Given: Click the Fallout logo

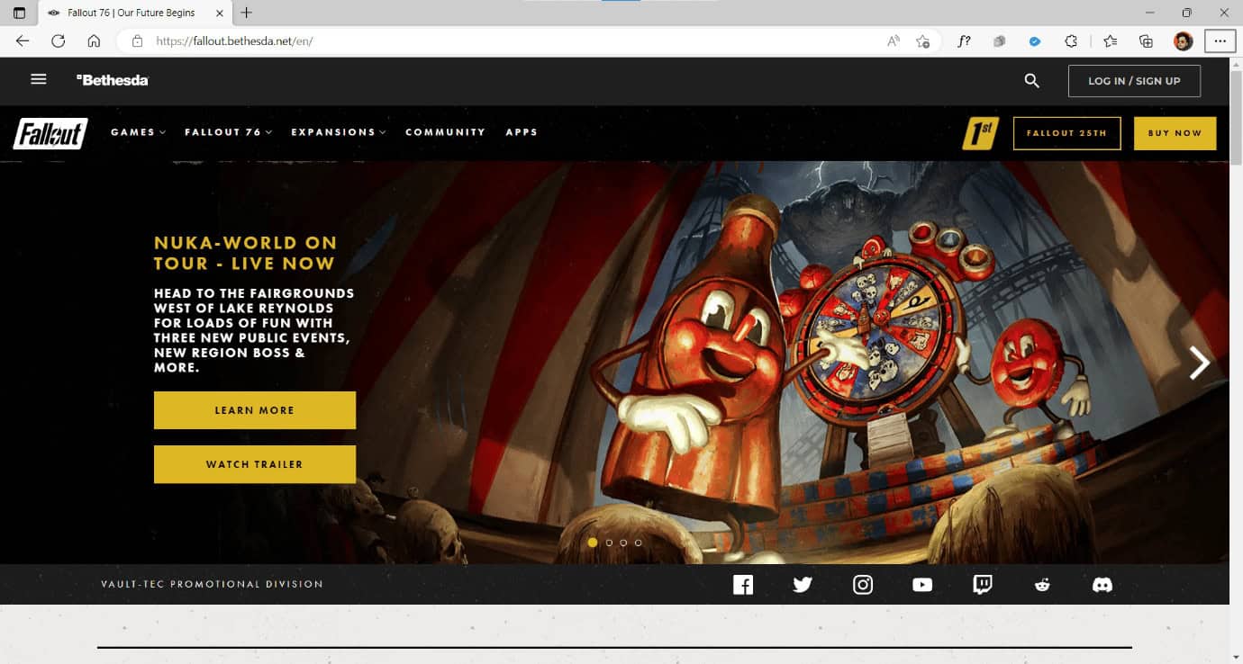Looking at the screenshot, I should click(50, 133).
